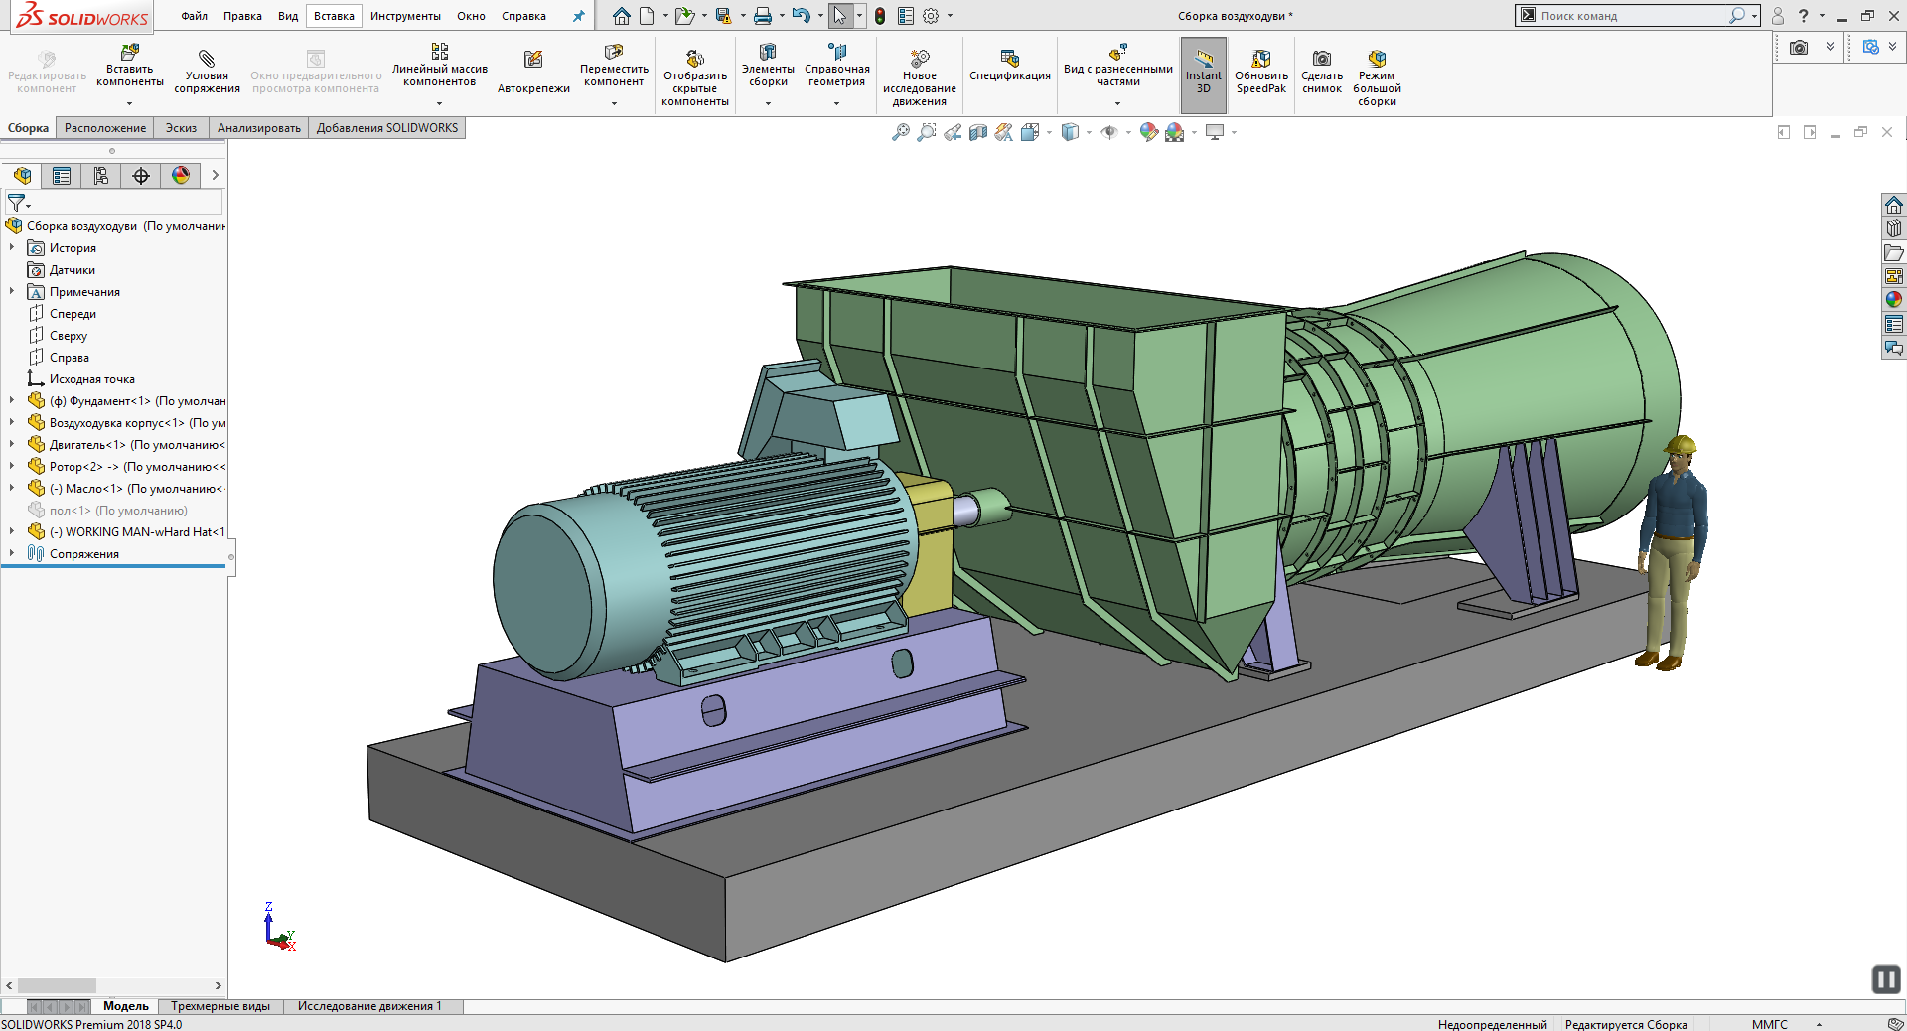The width and height of the screenshot is (1907, 1031).
Task: Expand История tree node
Action: (x=12, y=247)
